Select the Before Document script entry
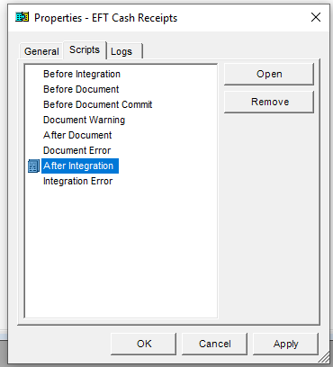 [81, 89]
